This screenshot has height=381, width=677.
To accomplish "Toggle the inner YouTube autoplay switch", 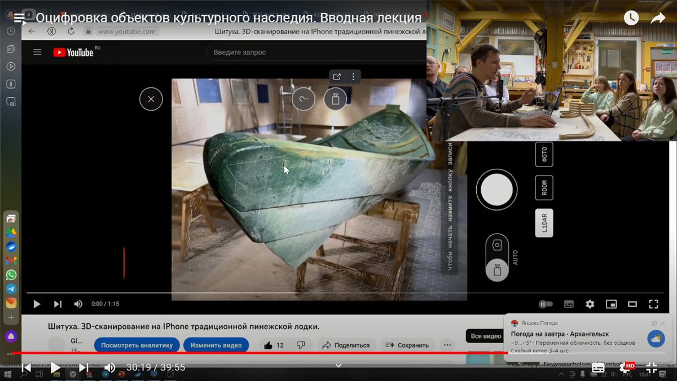I will coord(545,304).
